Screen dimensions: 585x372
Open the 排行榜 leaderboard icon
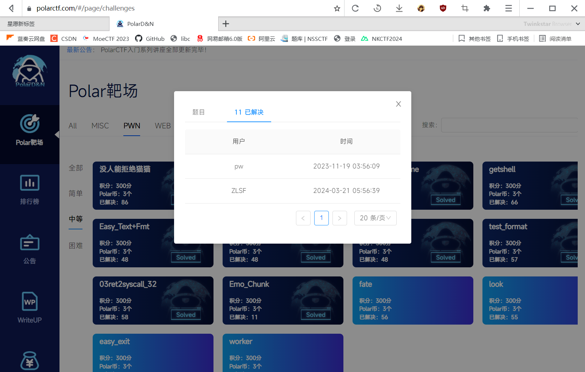pos(30,183)
